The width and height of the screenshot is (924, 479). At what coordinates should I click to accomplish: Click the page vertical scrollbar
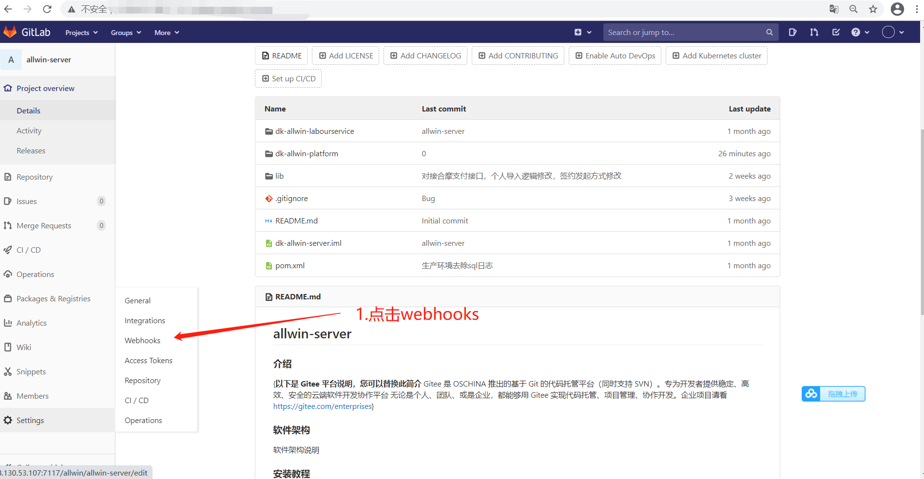(921, 221)
